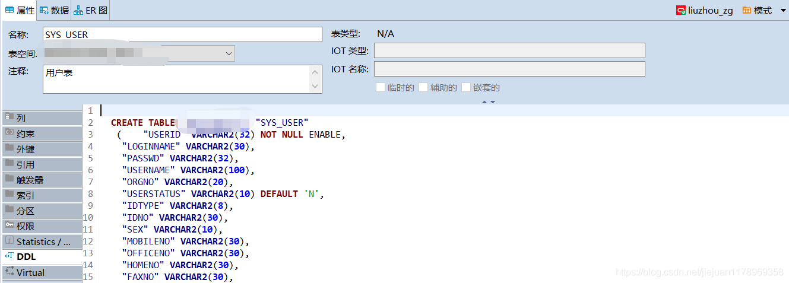
Task: Open the 约束 constraints section icon
Action: coord(9,133)
